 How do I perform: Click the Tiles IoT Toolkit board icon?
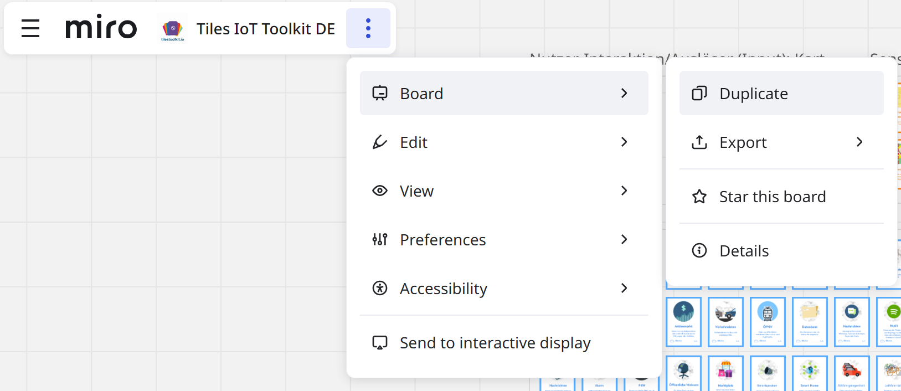172,29
